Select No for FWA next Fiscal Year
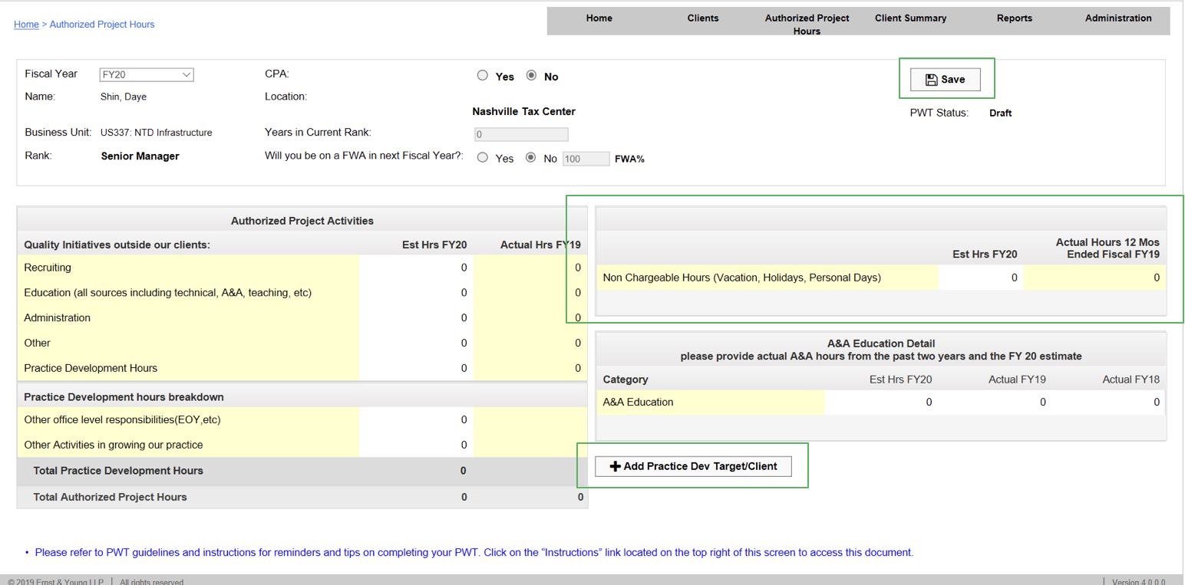Image resolution: width=1185 pixels, height=585 pixels. (x=530, y=157)
